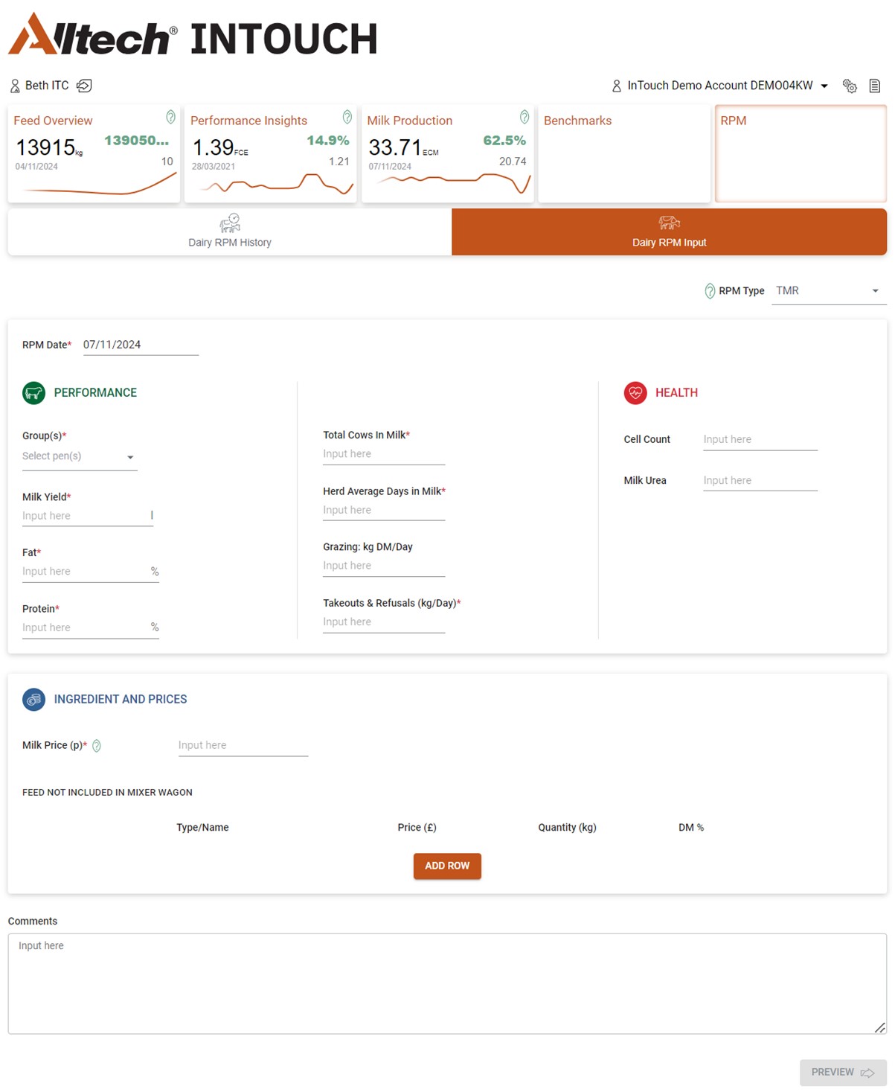Click the Milk Production help icon
Viewport: 895px width, 1092px height.
point(524,117)
